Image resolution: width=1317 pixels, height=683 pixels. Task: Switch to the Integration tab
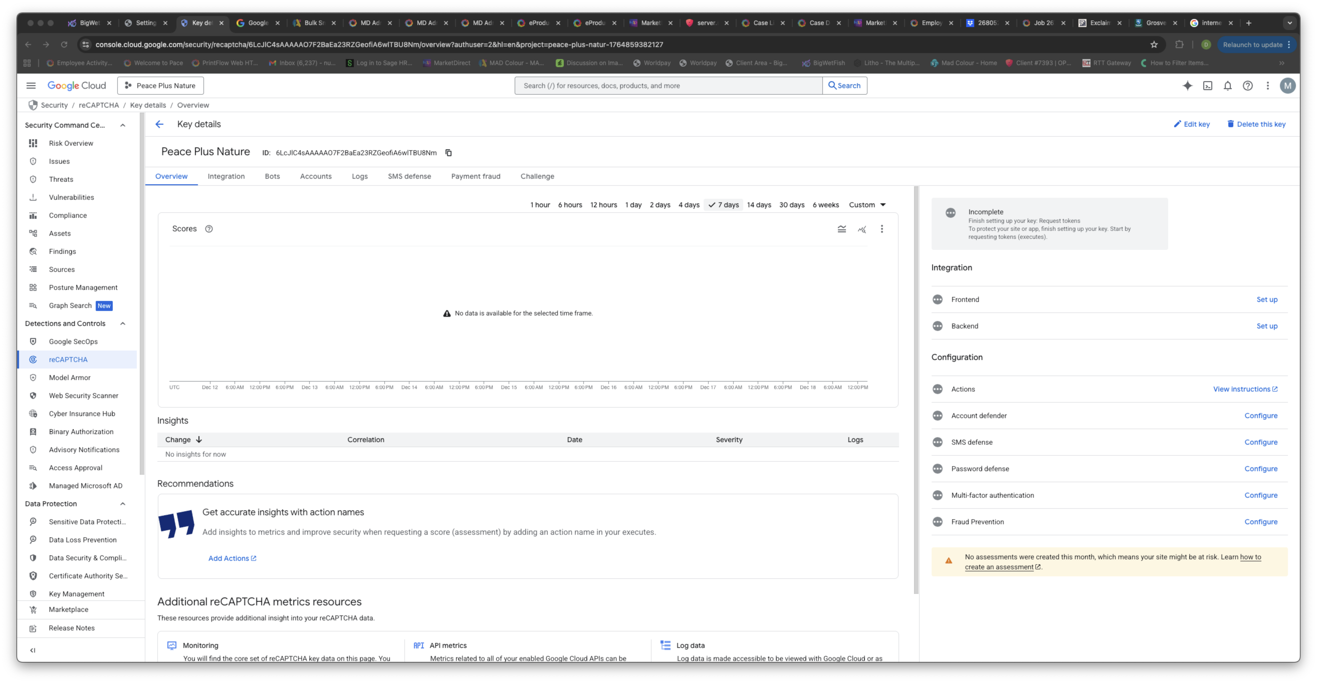[x=226, y=176]
